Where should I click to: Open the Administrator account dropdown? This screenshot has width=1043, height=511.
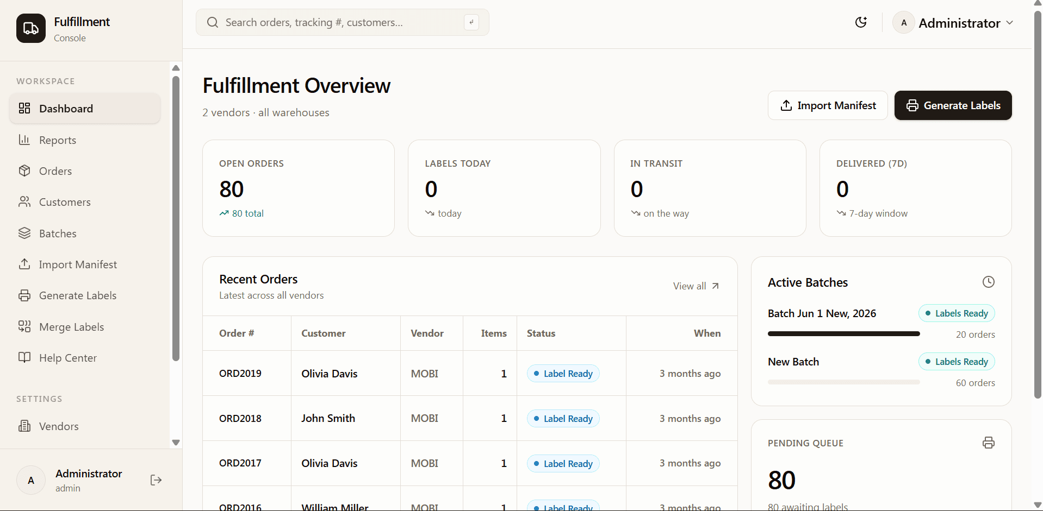pos(953,23)
